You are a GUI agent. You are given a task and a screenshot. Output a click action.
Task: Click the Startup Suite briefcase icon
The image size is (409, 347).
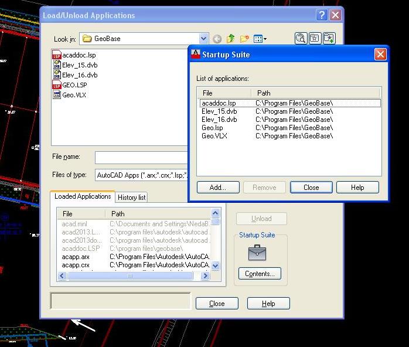click(x=257, y=253)
